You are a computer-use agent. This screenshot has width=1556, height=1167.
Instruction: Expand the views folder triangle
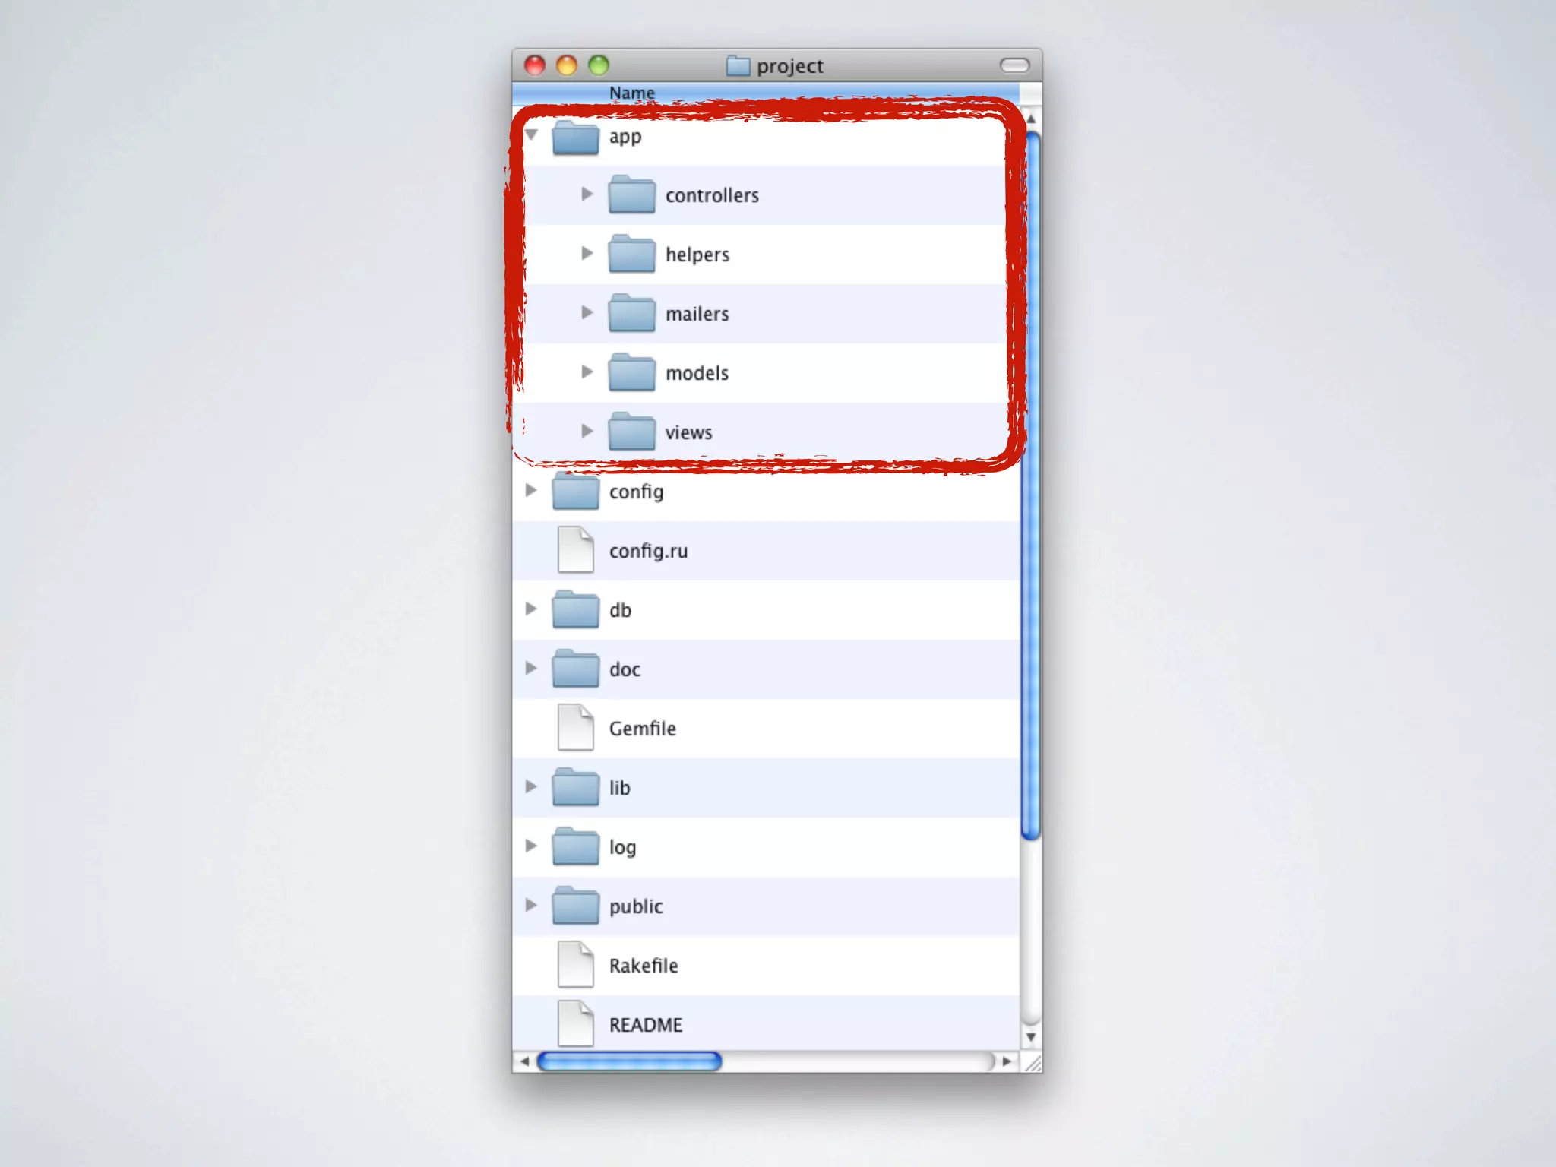[x=587, y=431]
